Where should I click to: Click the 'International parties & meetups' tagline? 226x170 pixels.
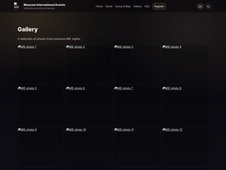[39, 8]
